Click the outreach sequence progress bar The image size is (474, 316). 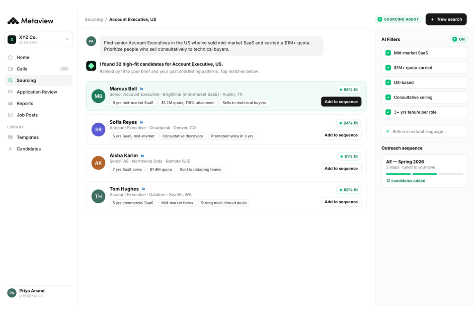pyautogui.click(x=425, y=174)
